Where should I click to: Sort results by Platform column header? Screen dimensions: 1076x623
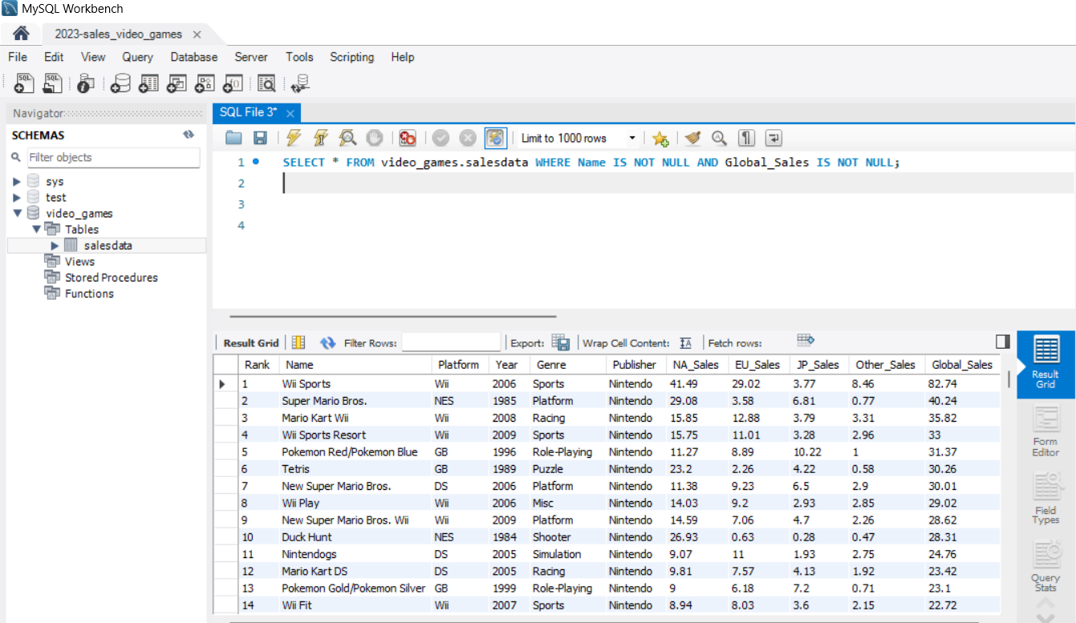(459, 364)
